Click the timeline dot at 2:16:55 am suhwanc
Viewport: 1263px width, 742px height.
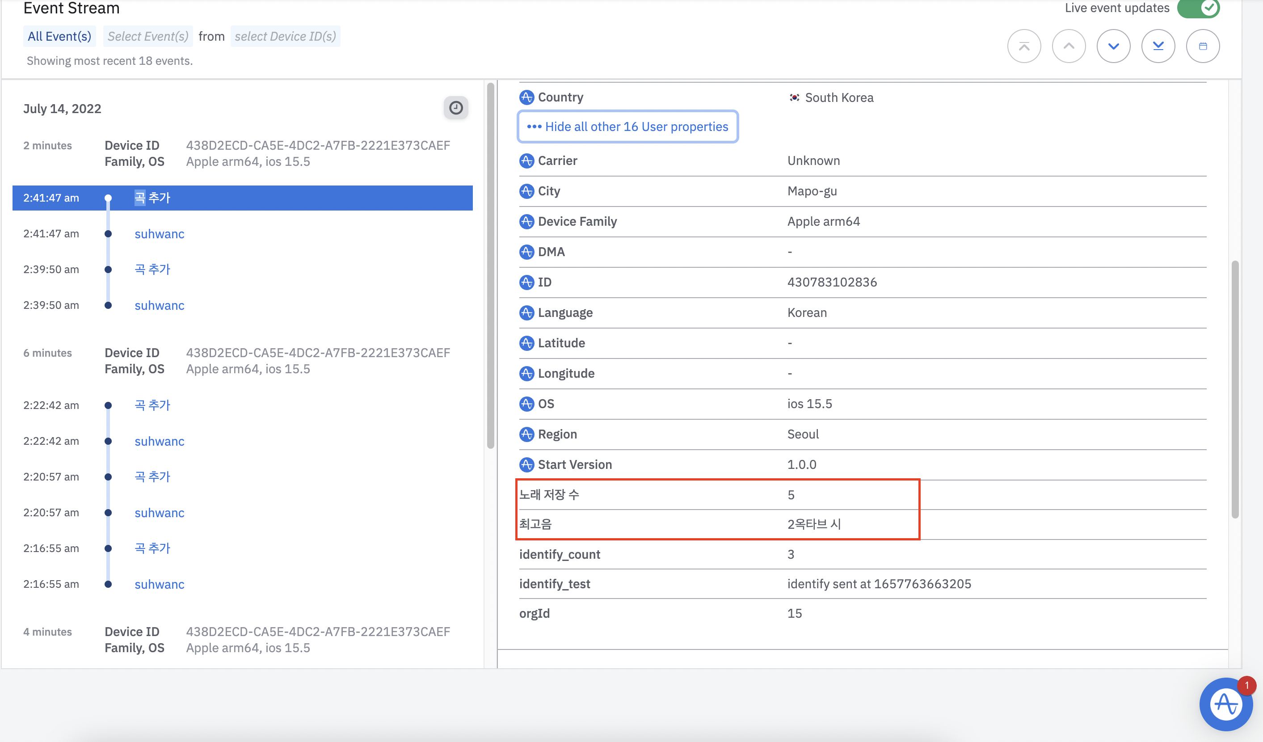(108, 585)
